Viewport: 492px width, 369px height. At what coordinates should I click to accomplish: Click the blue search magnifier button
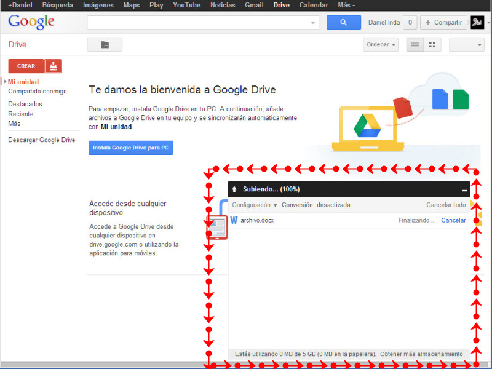[x=344, y=22]
